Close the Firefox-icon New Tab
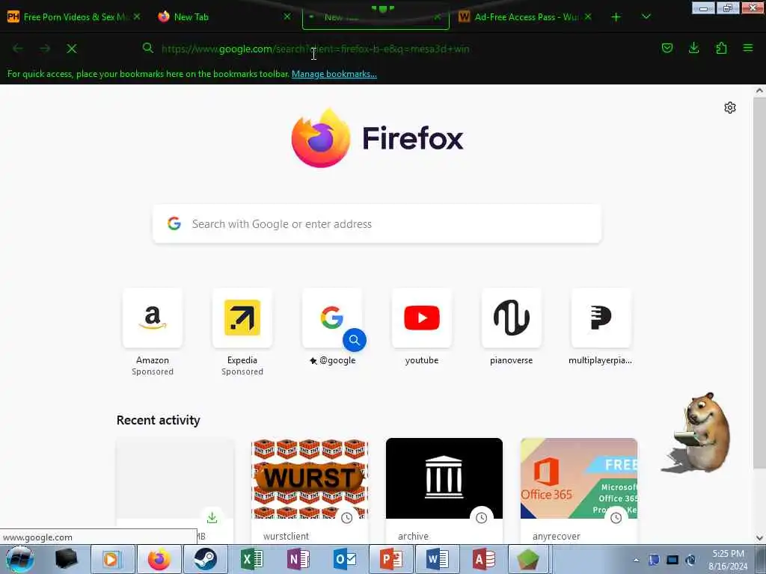766x574 pixels. click(x=287, y=16)
